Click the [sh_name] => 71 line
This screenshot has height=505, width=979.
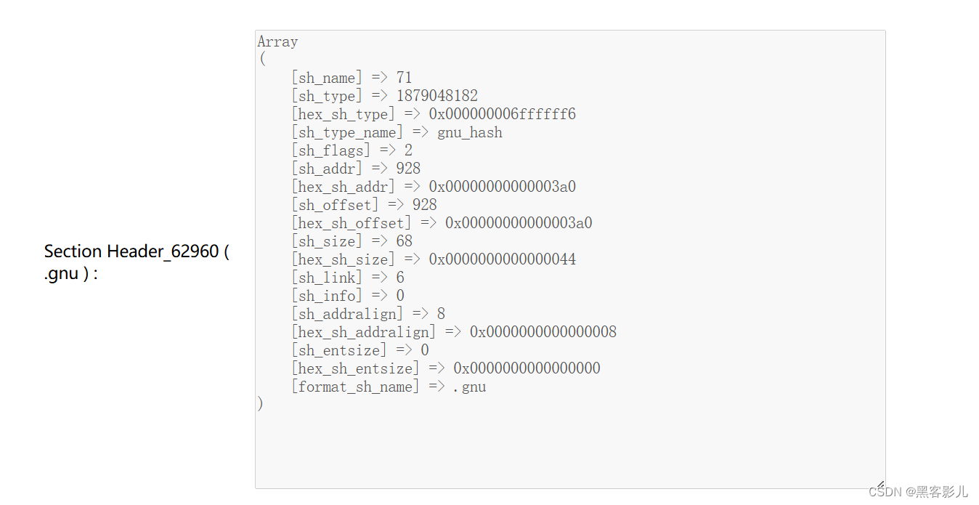click(352, 78)
